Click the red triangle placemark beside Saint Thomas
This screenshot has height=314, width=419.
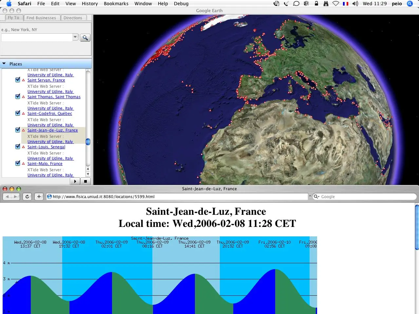pyautogui.click(x=23, y=97)
